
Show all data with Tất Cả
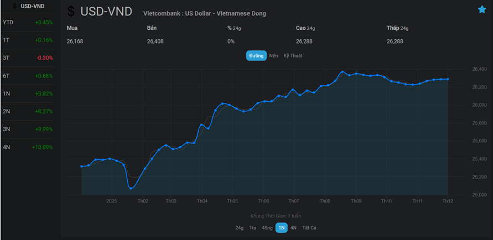(309, 228)
